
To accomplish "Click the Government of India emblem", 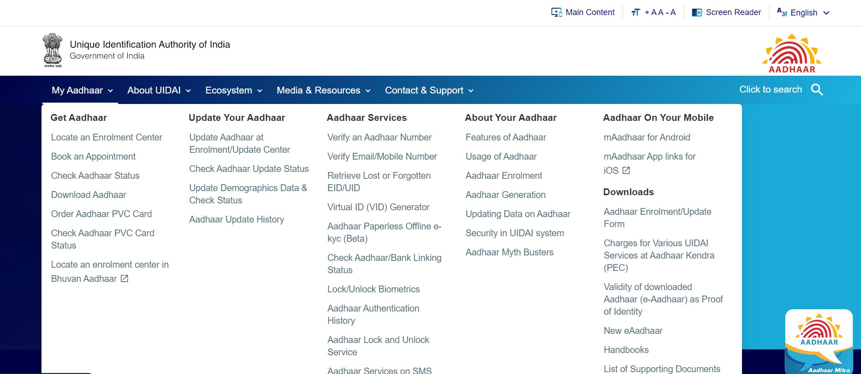I will click(x=52, y=50).
